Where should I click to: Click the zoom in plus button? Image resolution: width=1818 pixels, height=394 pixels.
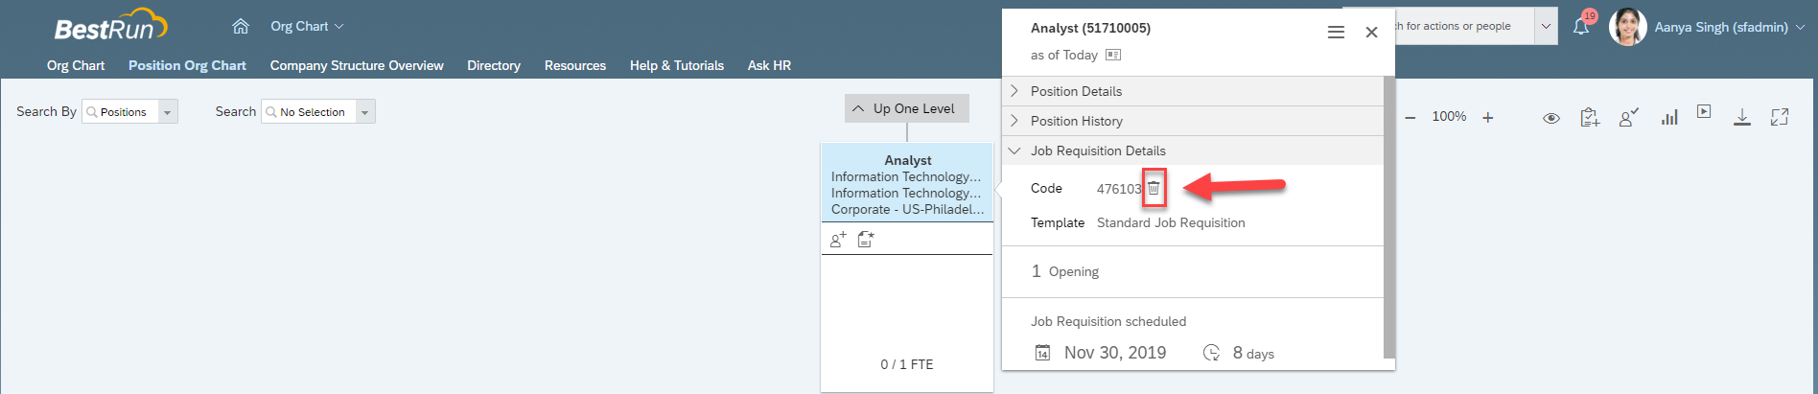click(x=1487, y=117)
